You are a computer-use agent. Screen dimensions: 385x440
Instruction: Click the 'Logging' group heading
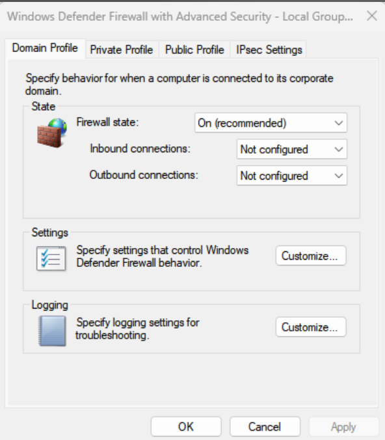[49, 305]
